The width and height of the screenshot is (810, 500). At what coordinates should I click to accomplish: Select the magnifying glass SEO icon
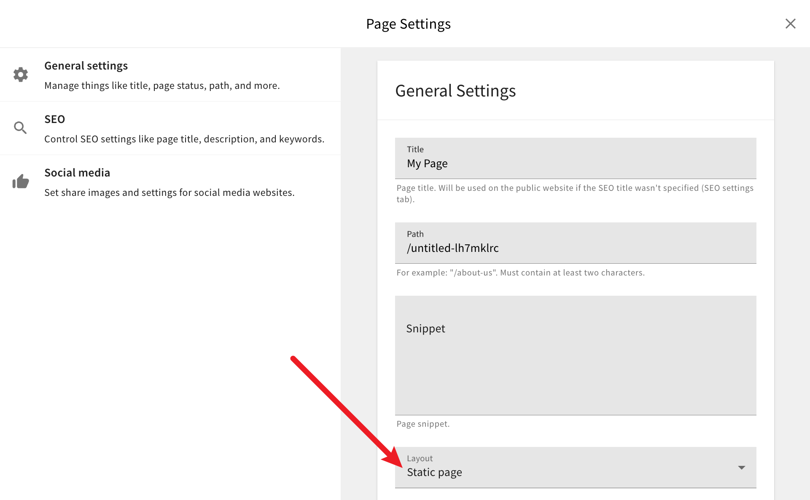coord(20,128)
